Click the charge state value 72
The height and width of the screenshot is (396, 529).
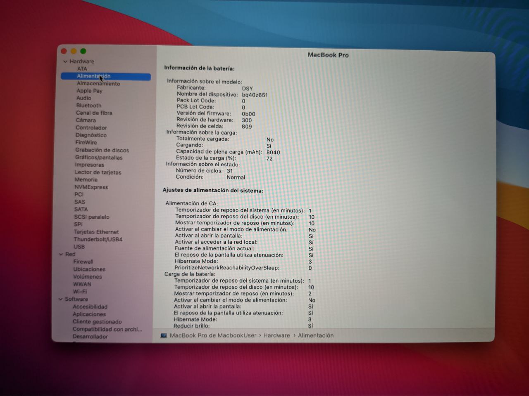pyautogui.click(x=269, y=158)
